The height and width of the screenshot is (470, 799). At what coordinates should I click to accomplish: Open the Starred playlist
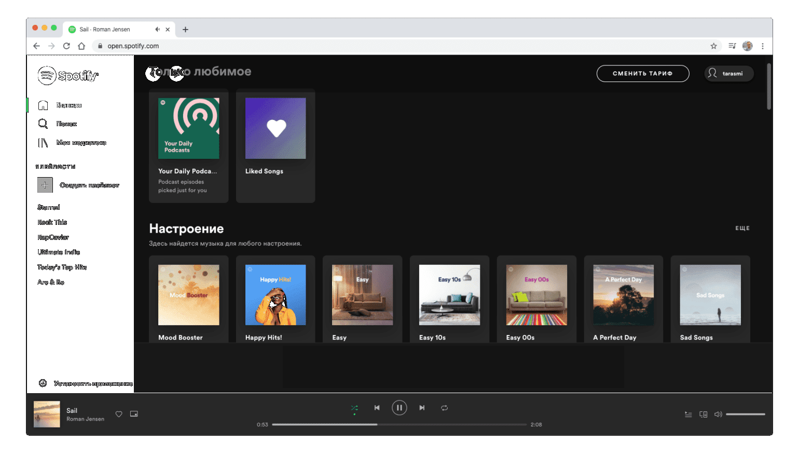(49, 207)
